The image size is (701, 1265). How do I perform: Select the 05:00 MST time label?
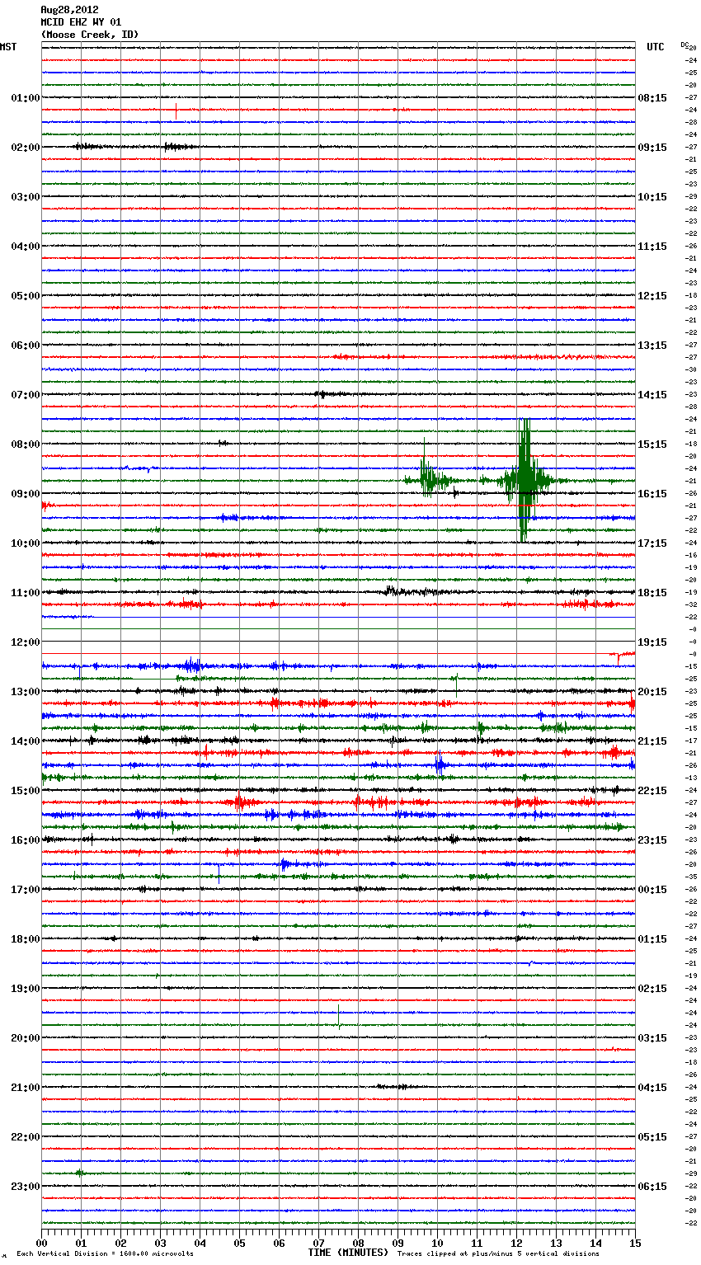(26, 296)
